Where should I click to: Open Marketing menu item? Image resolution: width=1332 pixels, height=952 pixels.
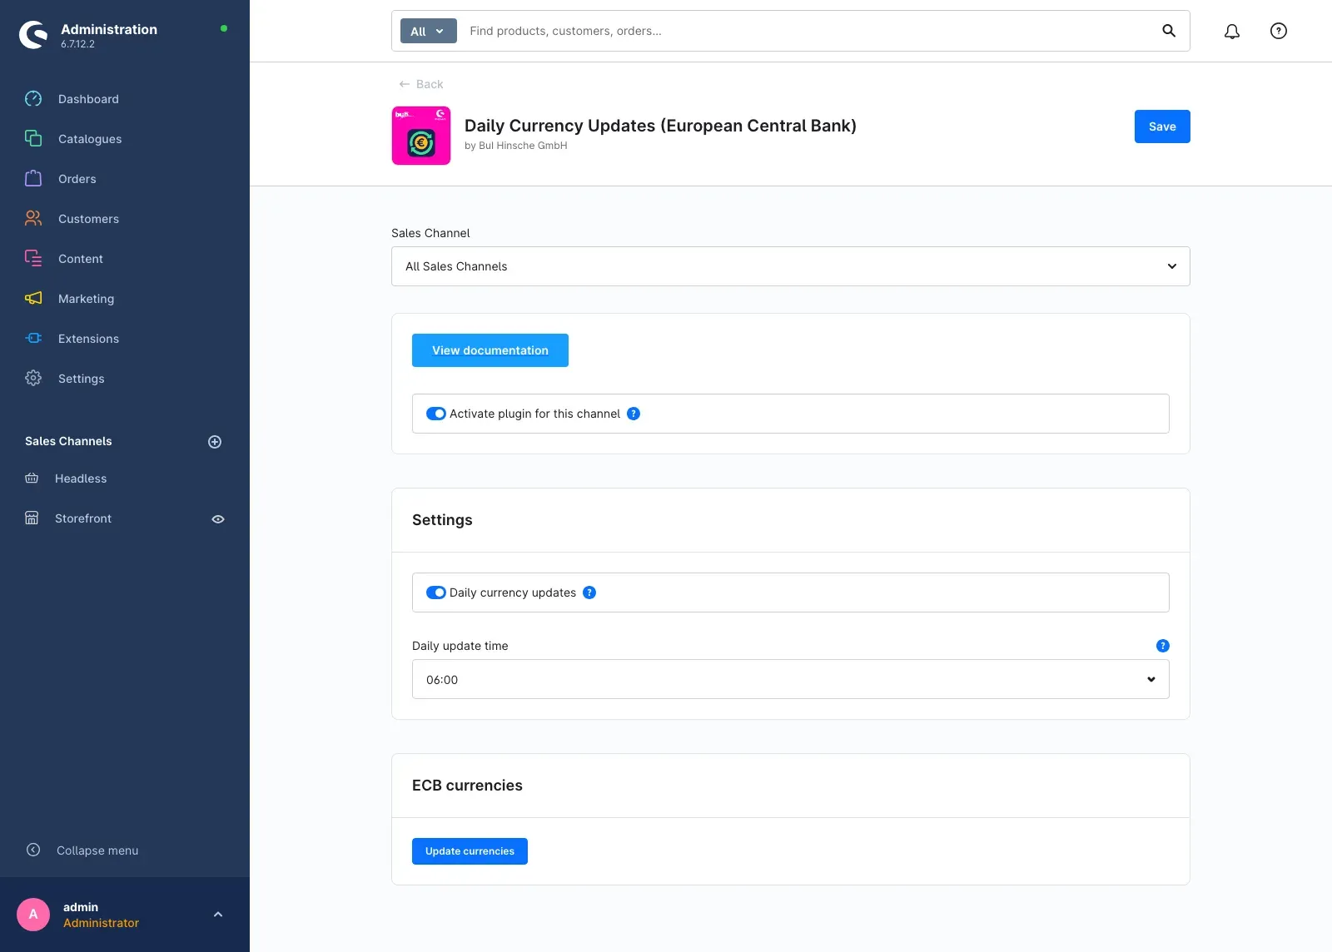(x=86, y=299)
